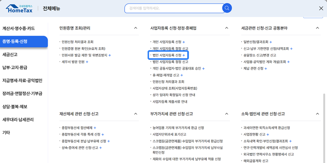Click plus icon beside 세무서 방문 민원

(x=87, y=62)
